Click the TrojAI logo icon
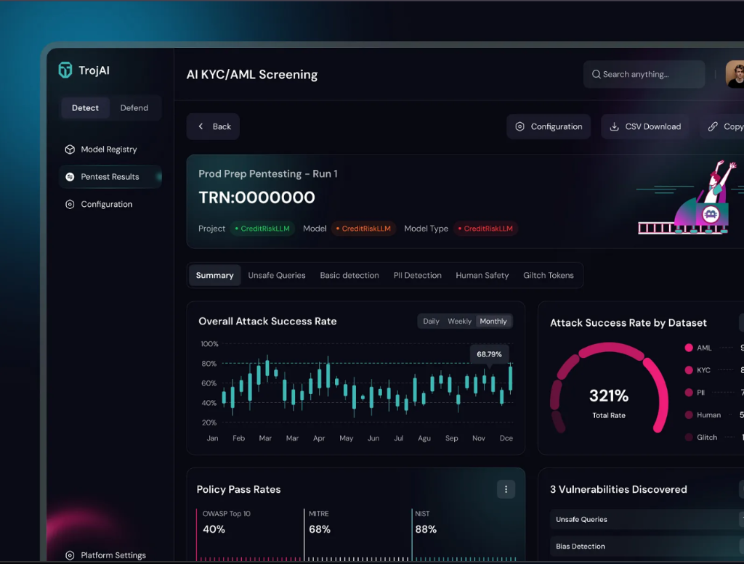Image resolution: width=744 pixels, height=564 pixels. [65, 70]
